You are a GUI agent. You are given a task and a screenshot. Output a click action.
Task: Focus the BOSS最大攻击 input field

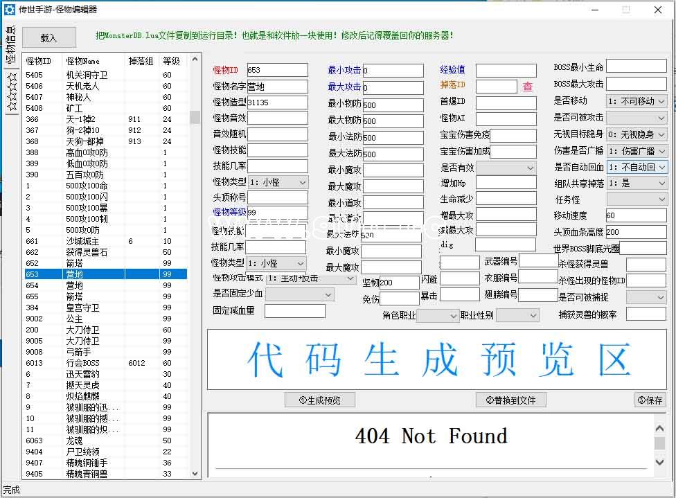[x=637, y=83]
